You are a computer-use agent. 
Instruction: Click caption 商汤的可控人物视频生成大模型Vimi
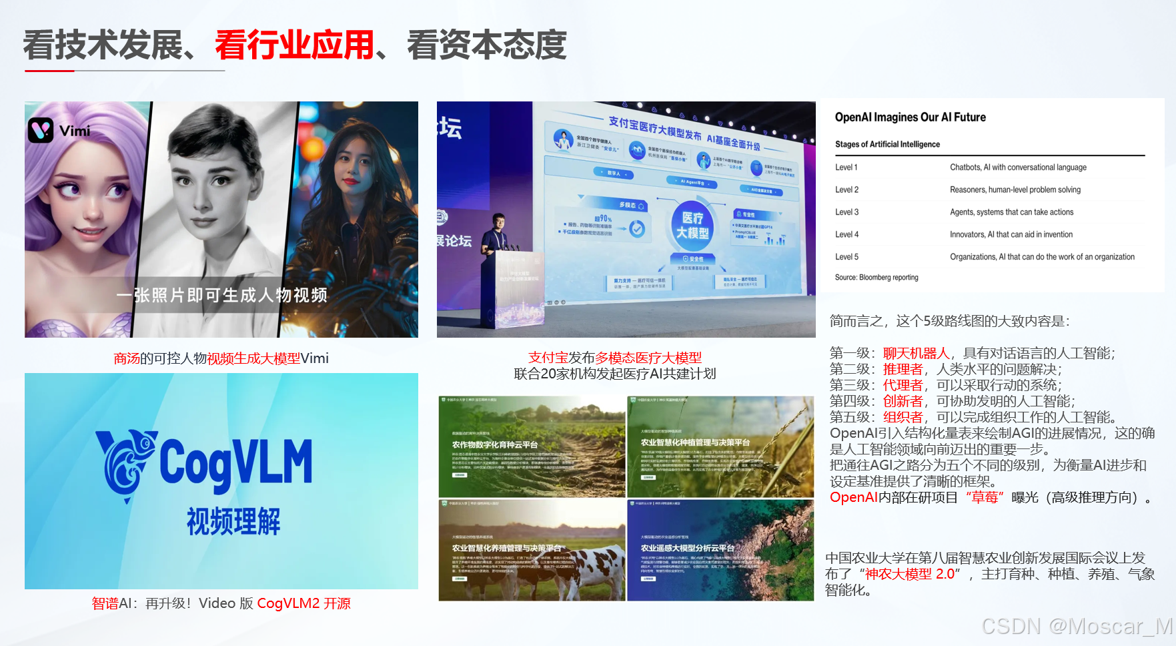221,358
